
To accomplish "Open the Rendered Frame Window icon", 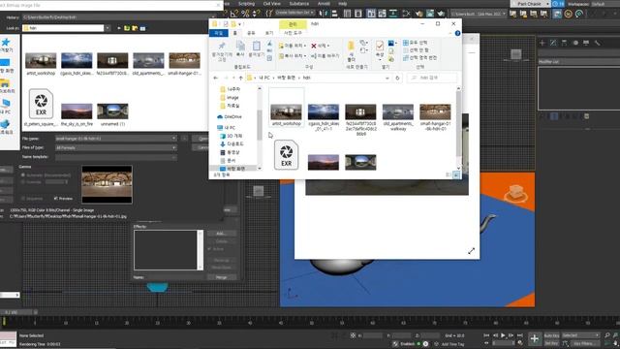I will click(430, 14).
